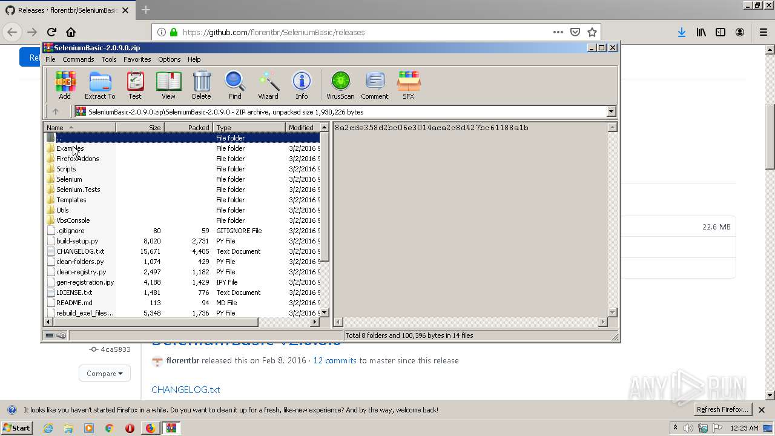Sort file list by Type column

pos(249,127)
